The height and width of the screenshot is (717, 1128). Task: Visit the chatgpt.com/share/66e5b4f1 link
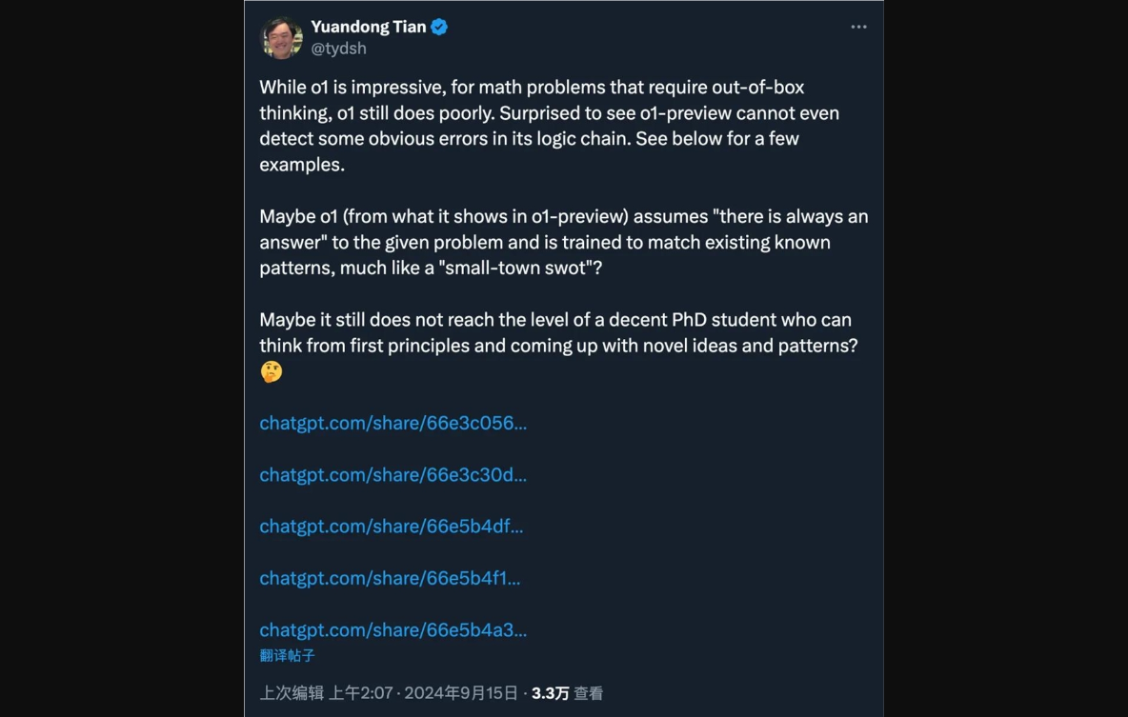coord(390,577)
